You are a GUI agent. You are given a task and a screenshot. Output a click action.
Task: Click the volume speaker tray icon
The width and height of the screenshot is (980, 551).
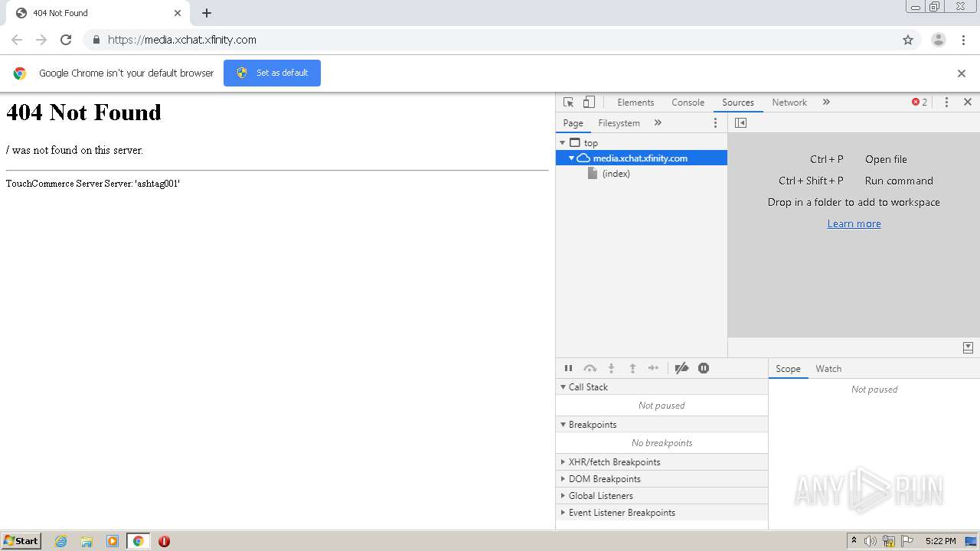pyautogui.click(x=871, y=541)
